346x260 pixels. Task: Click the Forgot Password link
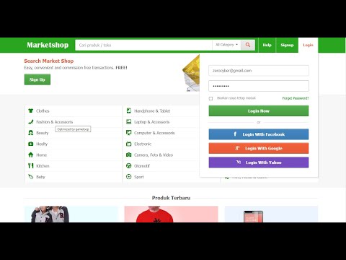click(x=296, y=98)
